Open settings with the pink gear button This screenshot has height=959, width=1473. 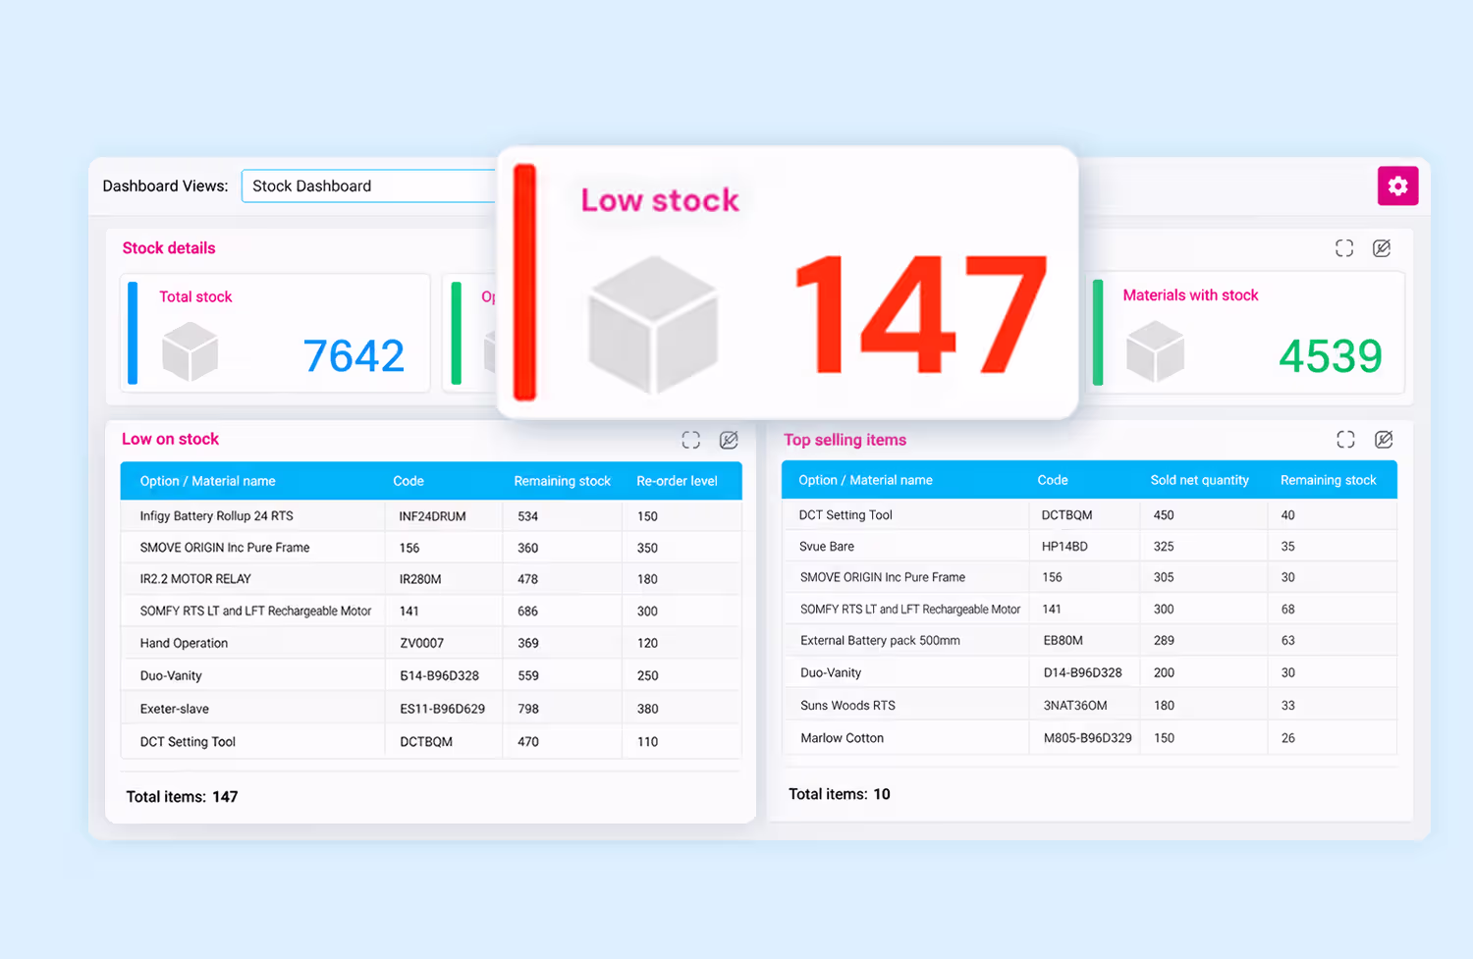(1397, 186)
